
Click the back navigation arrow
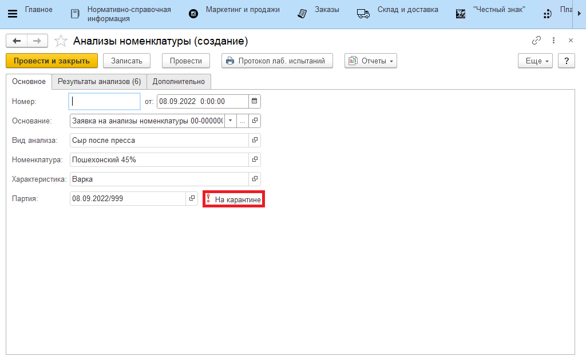17,41
